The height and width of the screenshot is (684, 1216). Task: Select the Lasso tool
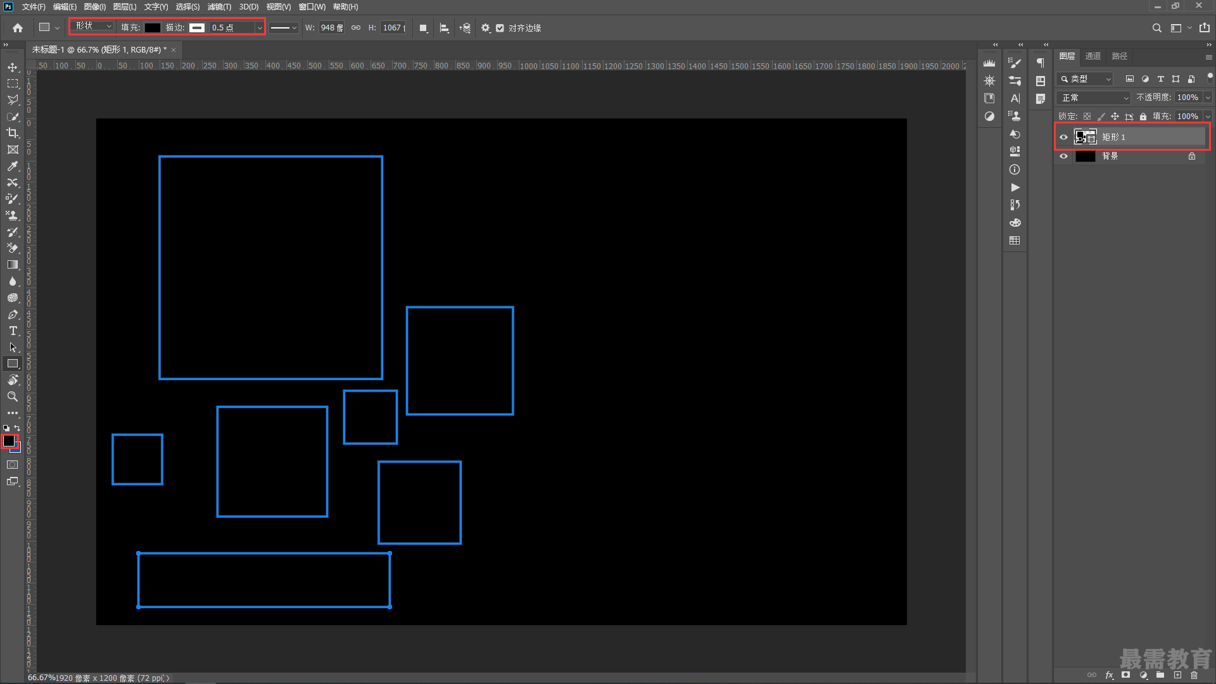tap(13, 100)
